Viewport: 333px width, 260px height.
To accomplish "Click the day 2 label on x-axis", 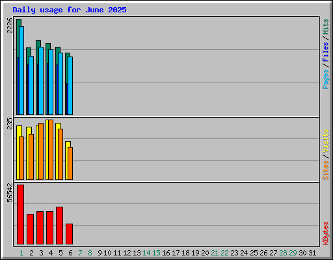I will [31, 253].
